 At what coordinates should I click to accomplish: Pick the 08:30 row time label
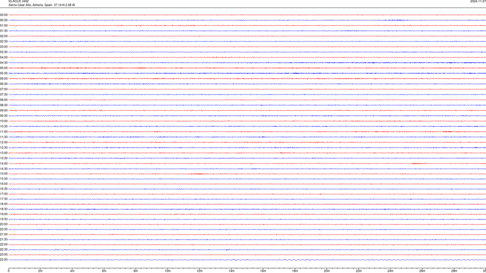pos(4,105)
